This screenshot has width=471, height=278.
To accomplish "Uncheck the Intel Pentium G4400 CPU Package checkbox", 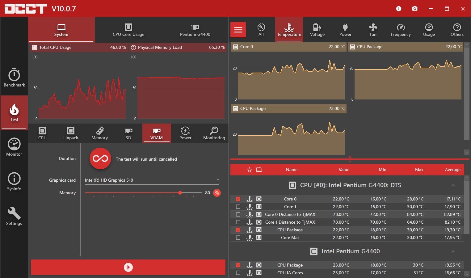I will click(238, 265).
